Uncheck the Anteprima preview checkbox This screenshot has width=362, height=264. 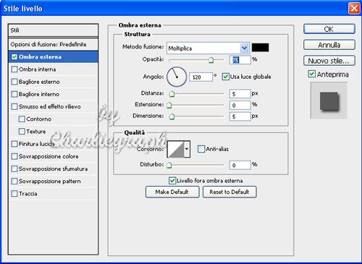tap(312, 74)
